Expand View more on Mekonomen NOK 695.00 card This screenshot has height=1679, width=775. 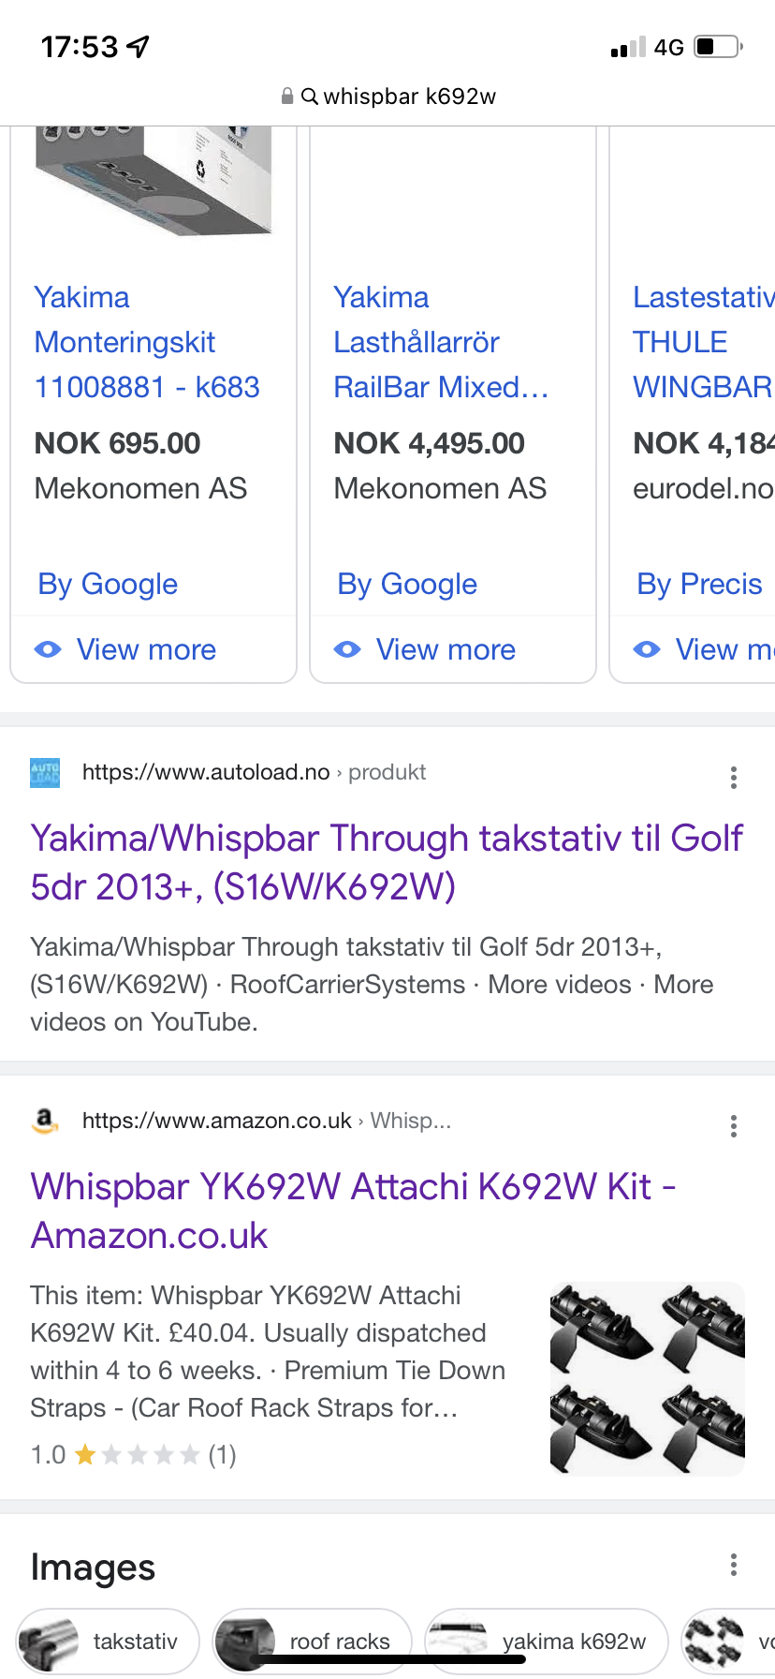point(146,649)
